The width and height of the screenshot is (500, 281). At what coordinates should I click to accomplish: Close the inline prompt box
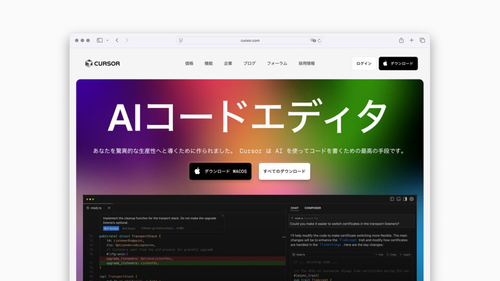[x=222, y=216]
